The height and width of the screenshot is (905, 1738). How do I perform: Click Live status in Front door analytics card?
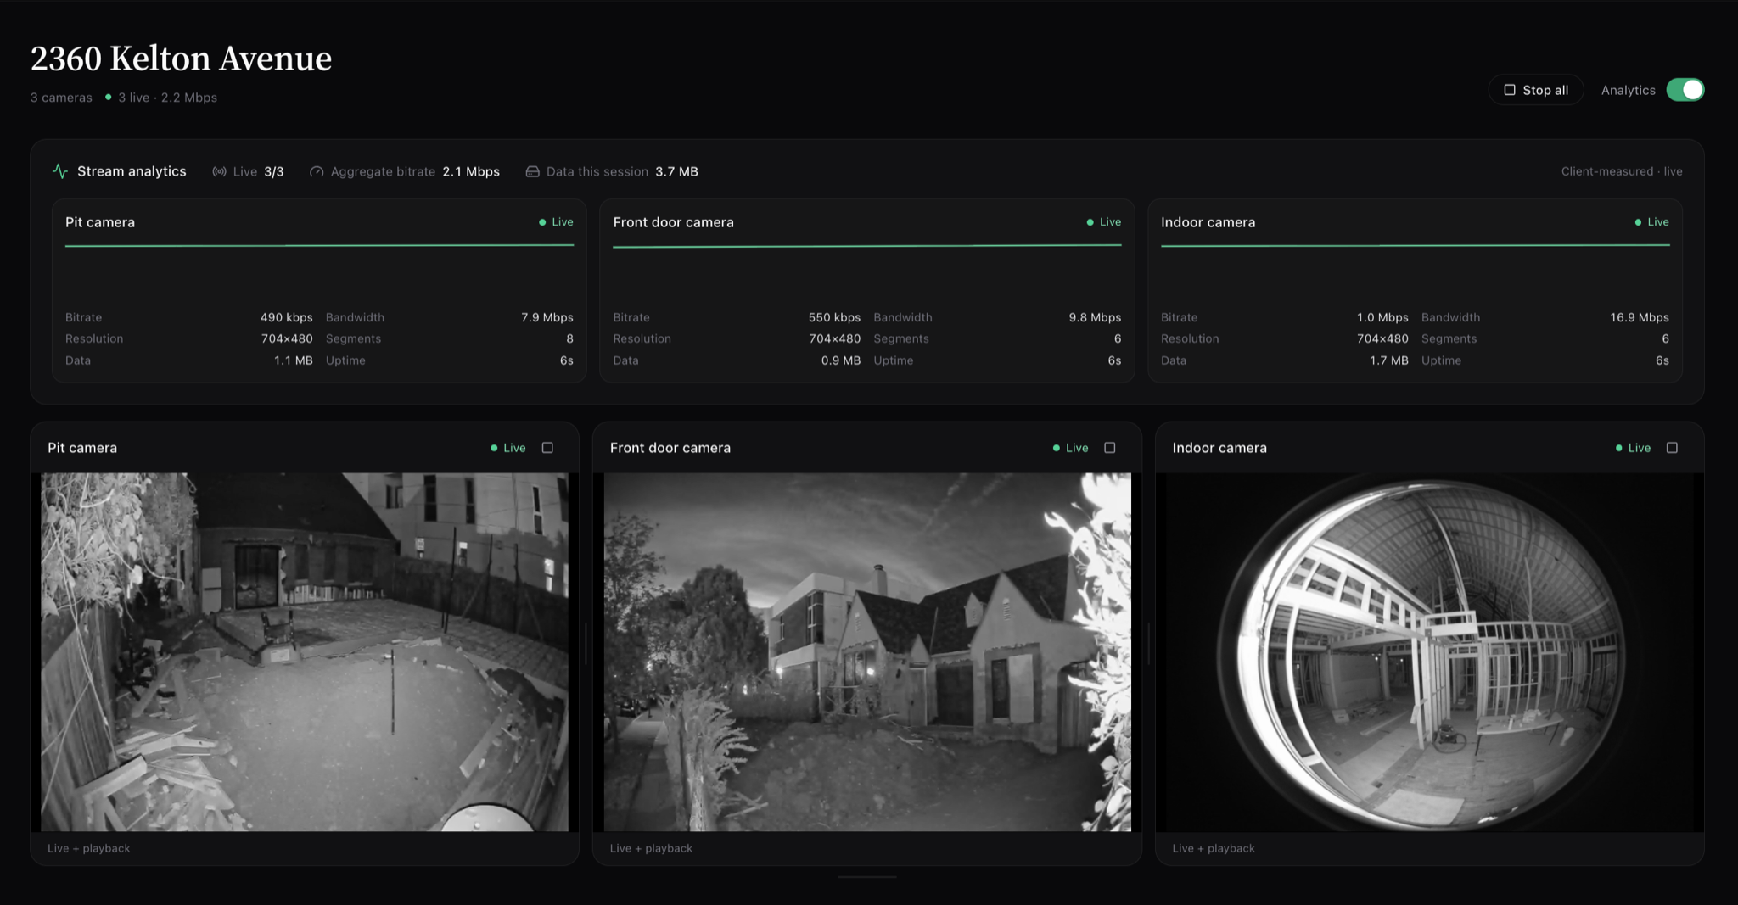(x=1104, y=222)
